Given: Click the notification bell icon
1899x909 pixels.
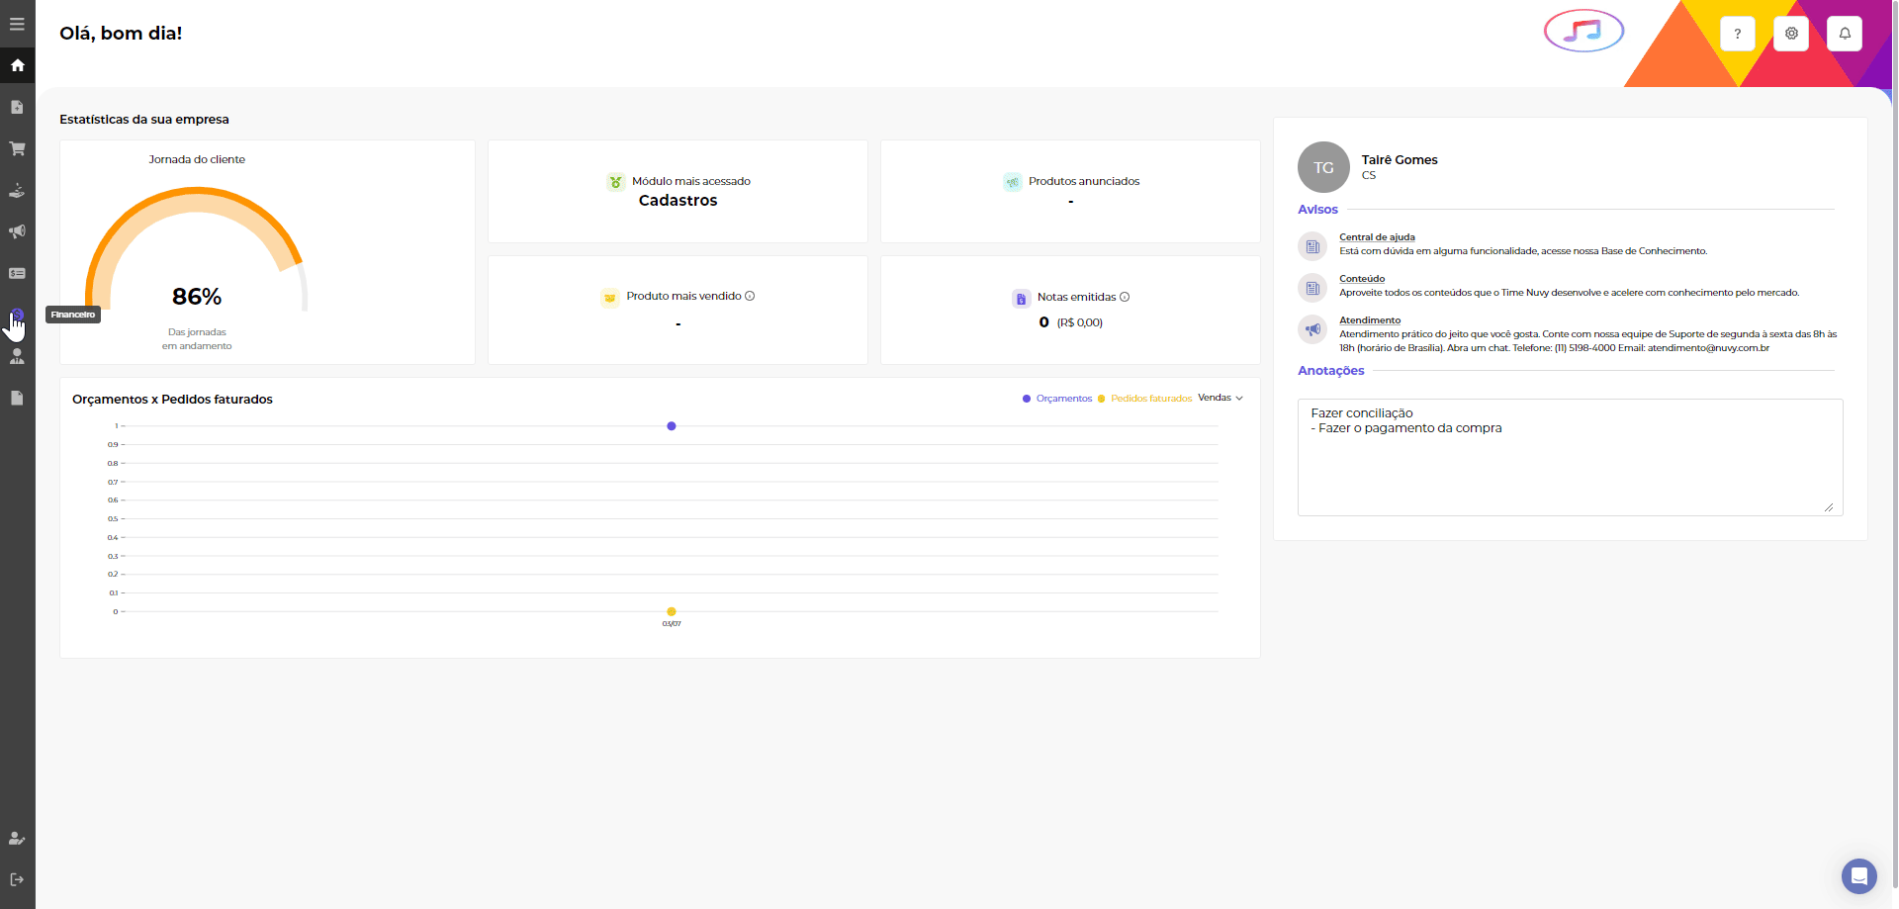Looking at the screenshot, I should (1845, 34).
